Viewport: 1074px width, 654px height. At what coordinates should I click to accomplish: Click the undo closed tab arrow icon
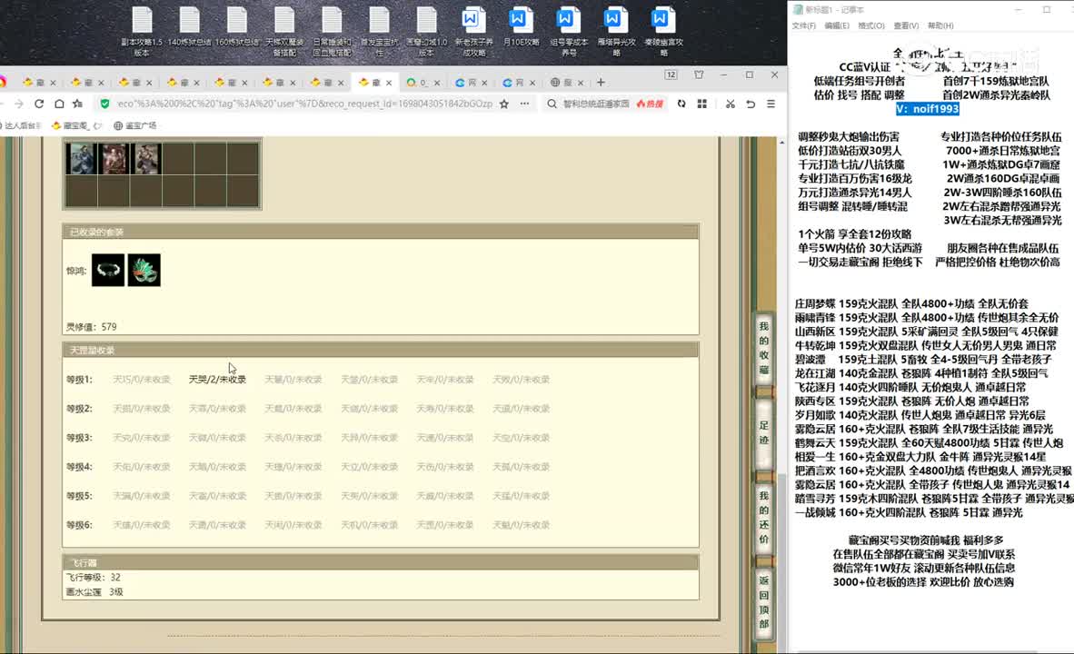(x=751, y=104)
